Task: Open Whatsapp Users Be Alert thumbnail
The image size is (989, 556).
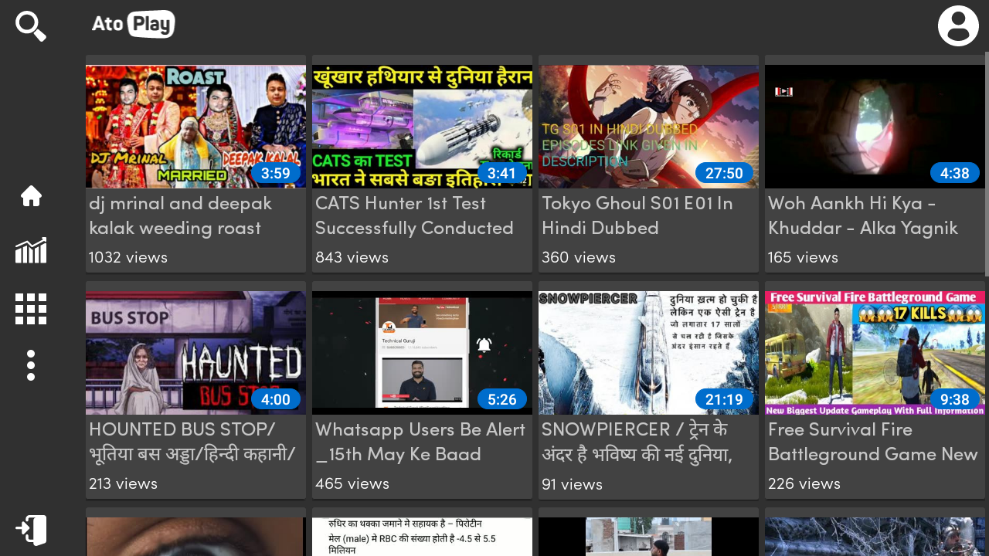Action: [x=422, y=353]
